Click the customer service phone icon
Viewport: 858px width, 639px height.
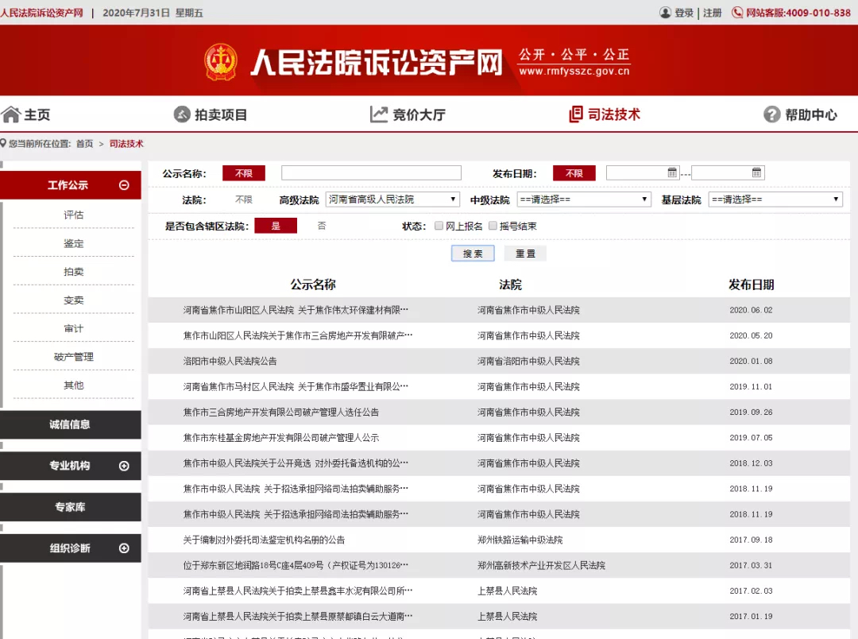coord(737,12)
